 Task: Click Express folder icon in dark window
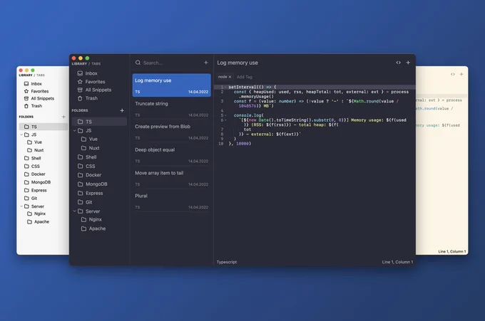click(x=80, y=193)
